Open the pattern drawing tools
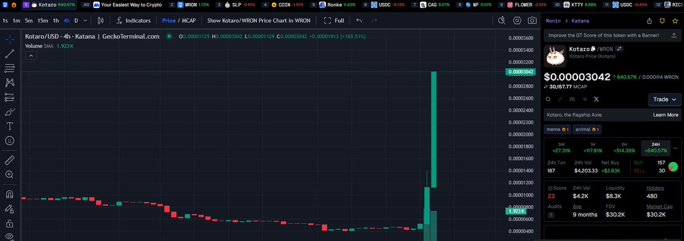Viewport: 684px width, 241px height. tap(9, 83)
